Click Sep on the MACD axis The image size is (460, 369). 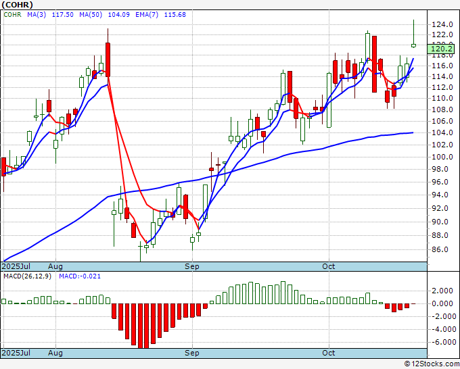(x=192, y=353)
